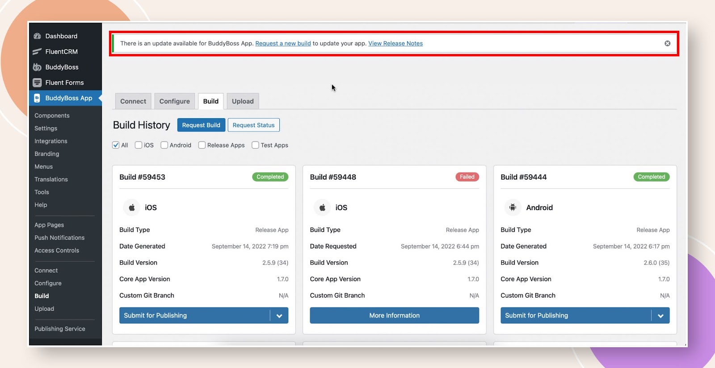This screenshot has width=715, height=368.
Task: Go to Menus in sidebar submenu
Action: [43, 167]
